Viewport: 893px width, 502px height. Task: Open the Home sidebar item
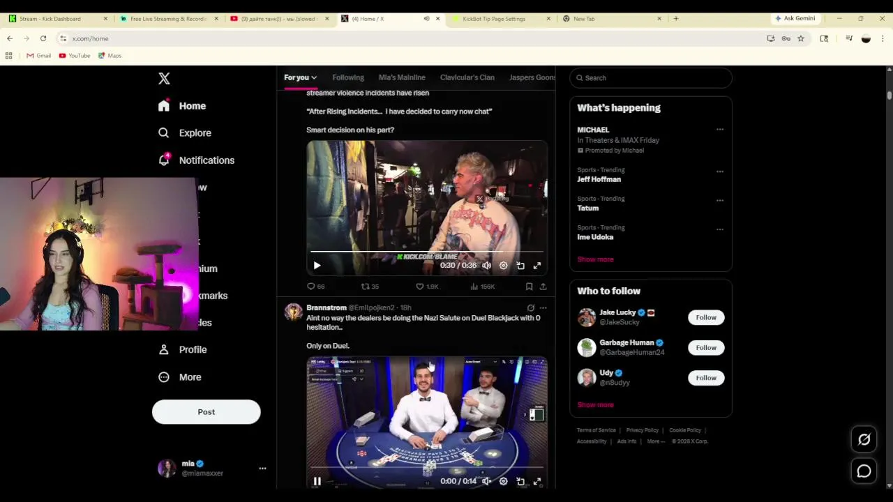click(182, 106)
